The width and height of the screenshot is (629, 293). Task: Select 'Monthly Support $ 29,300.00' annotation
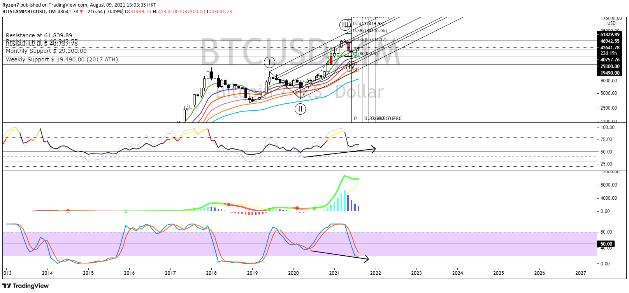pos(46,51)
